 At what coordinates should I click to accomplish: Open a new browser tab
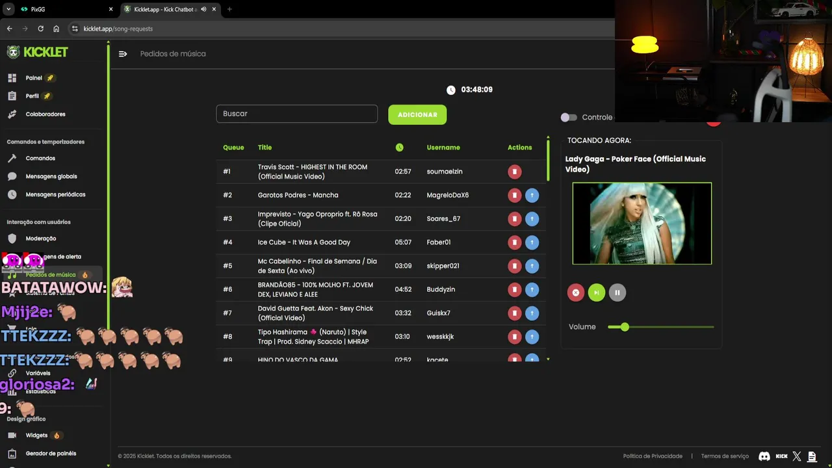click(x=229, y=9)
